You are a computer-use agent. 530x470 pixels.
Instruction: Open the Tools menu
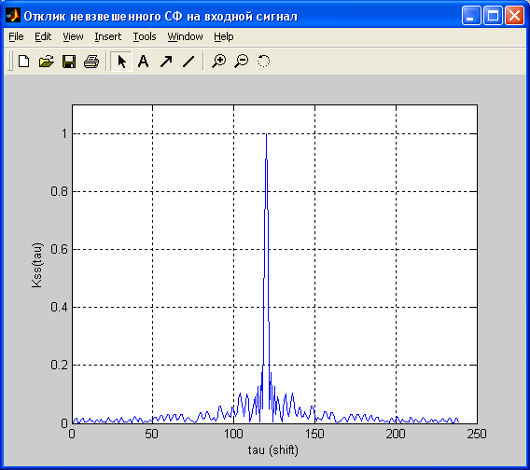click(145, 36)
